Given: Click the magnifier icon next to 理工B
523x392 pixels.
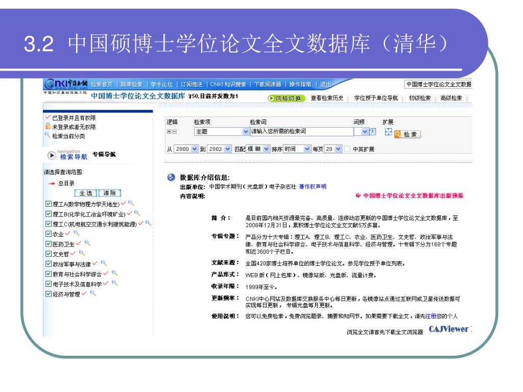Looking at the screenshot, I should (137, 213).
